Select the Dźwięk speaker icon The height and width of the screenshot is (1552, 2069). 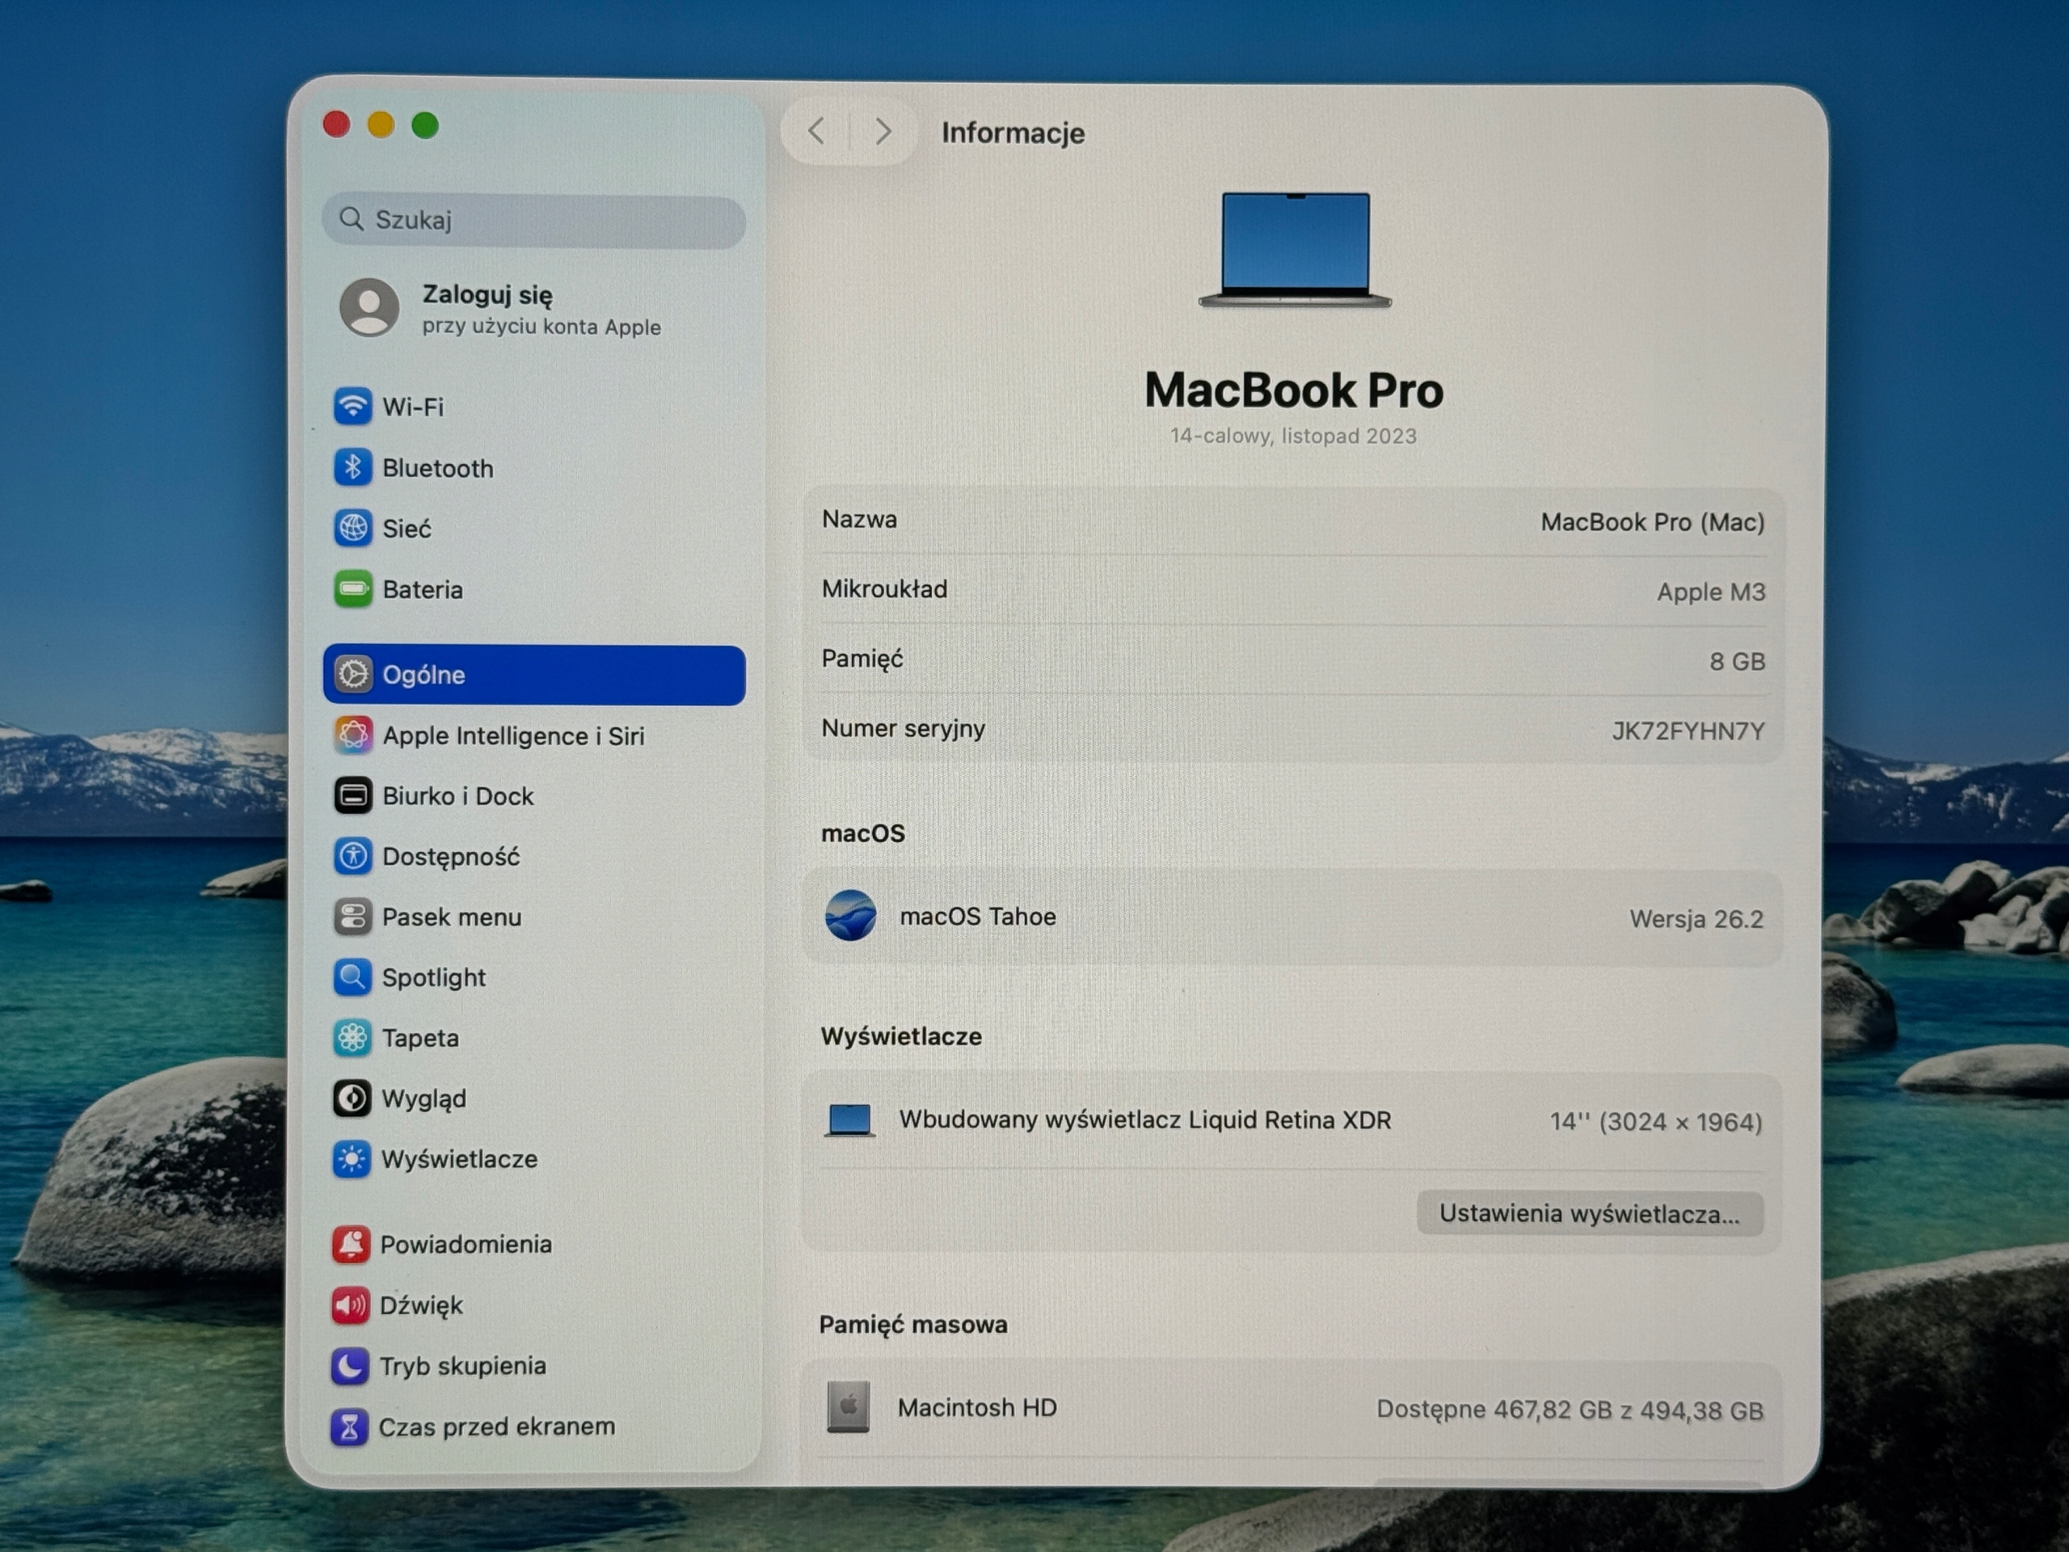pos(351,1305)
